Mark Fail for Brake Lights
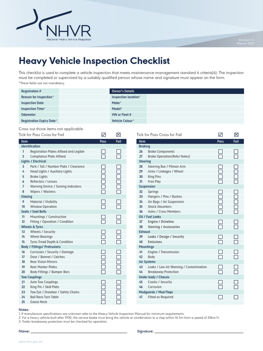 (x=118, y=177)
